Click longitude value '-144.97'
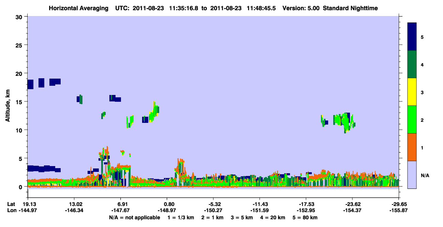443x227 pixels. tap(28, 210)
